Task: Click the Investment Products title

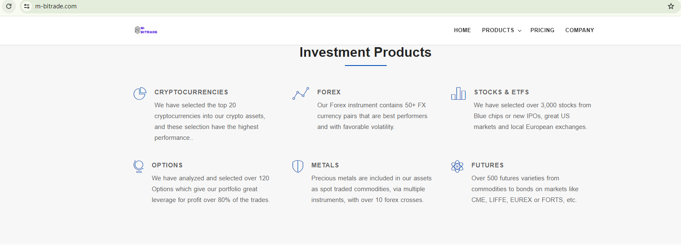Action: click(x=365, y=53)
